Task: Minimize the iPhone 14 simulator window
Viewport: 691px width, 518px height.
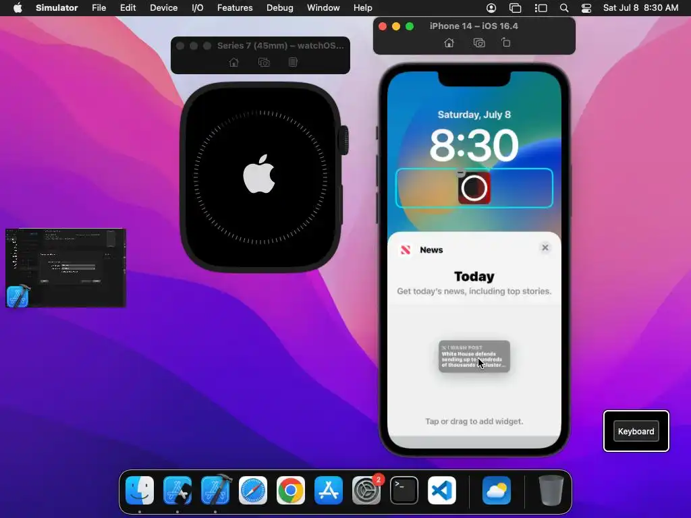Action: [x=396, y=26]
